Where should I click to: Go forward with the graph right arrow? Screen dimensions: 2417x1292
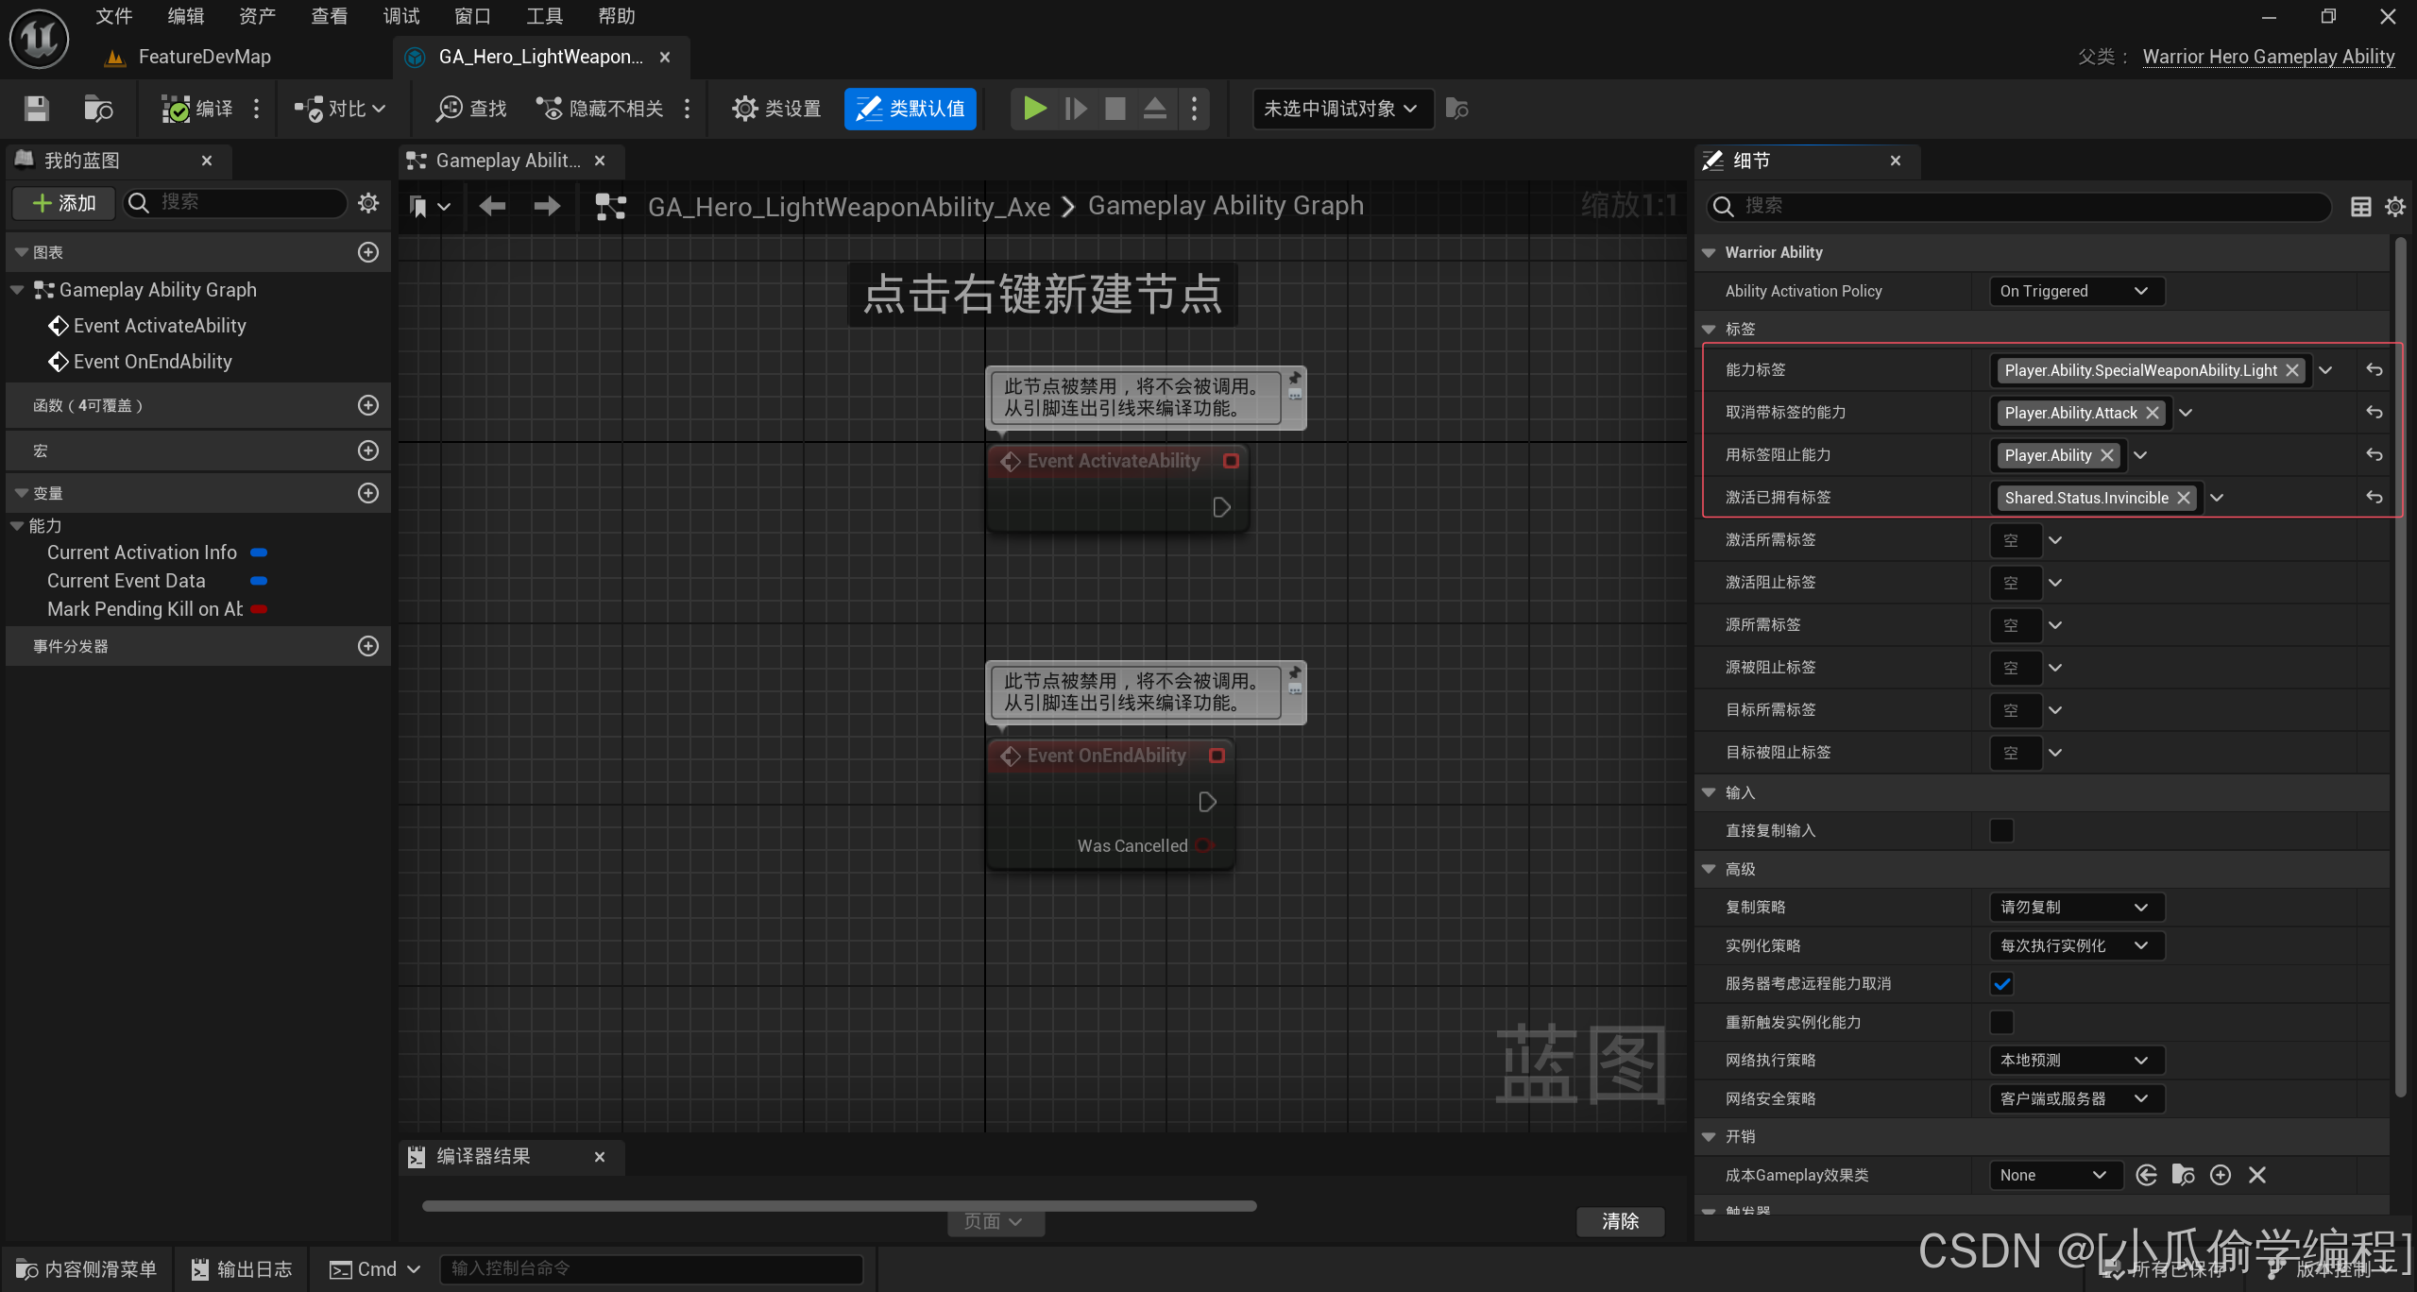547,206
